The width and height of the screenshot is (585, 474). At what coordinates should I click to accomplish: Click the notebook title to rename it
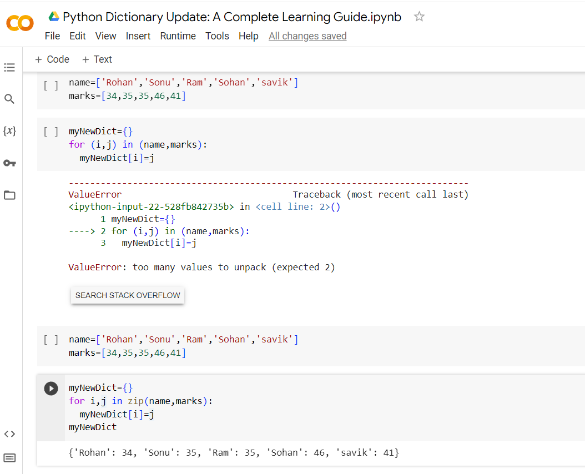click(x=233, y=17)
